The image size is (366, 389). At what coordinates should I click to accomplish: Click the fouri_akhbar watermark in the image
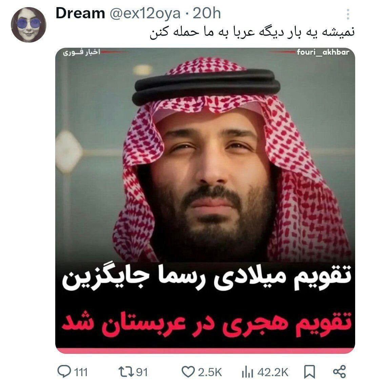click(323, 52)
